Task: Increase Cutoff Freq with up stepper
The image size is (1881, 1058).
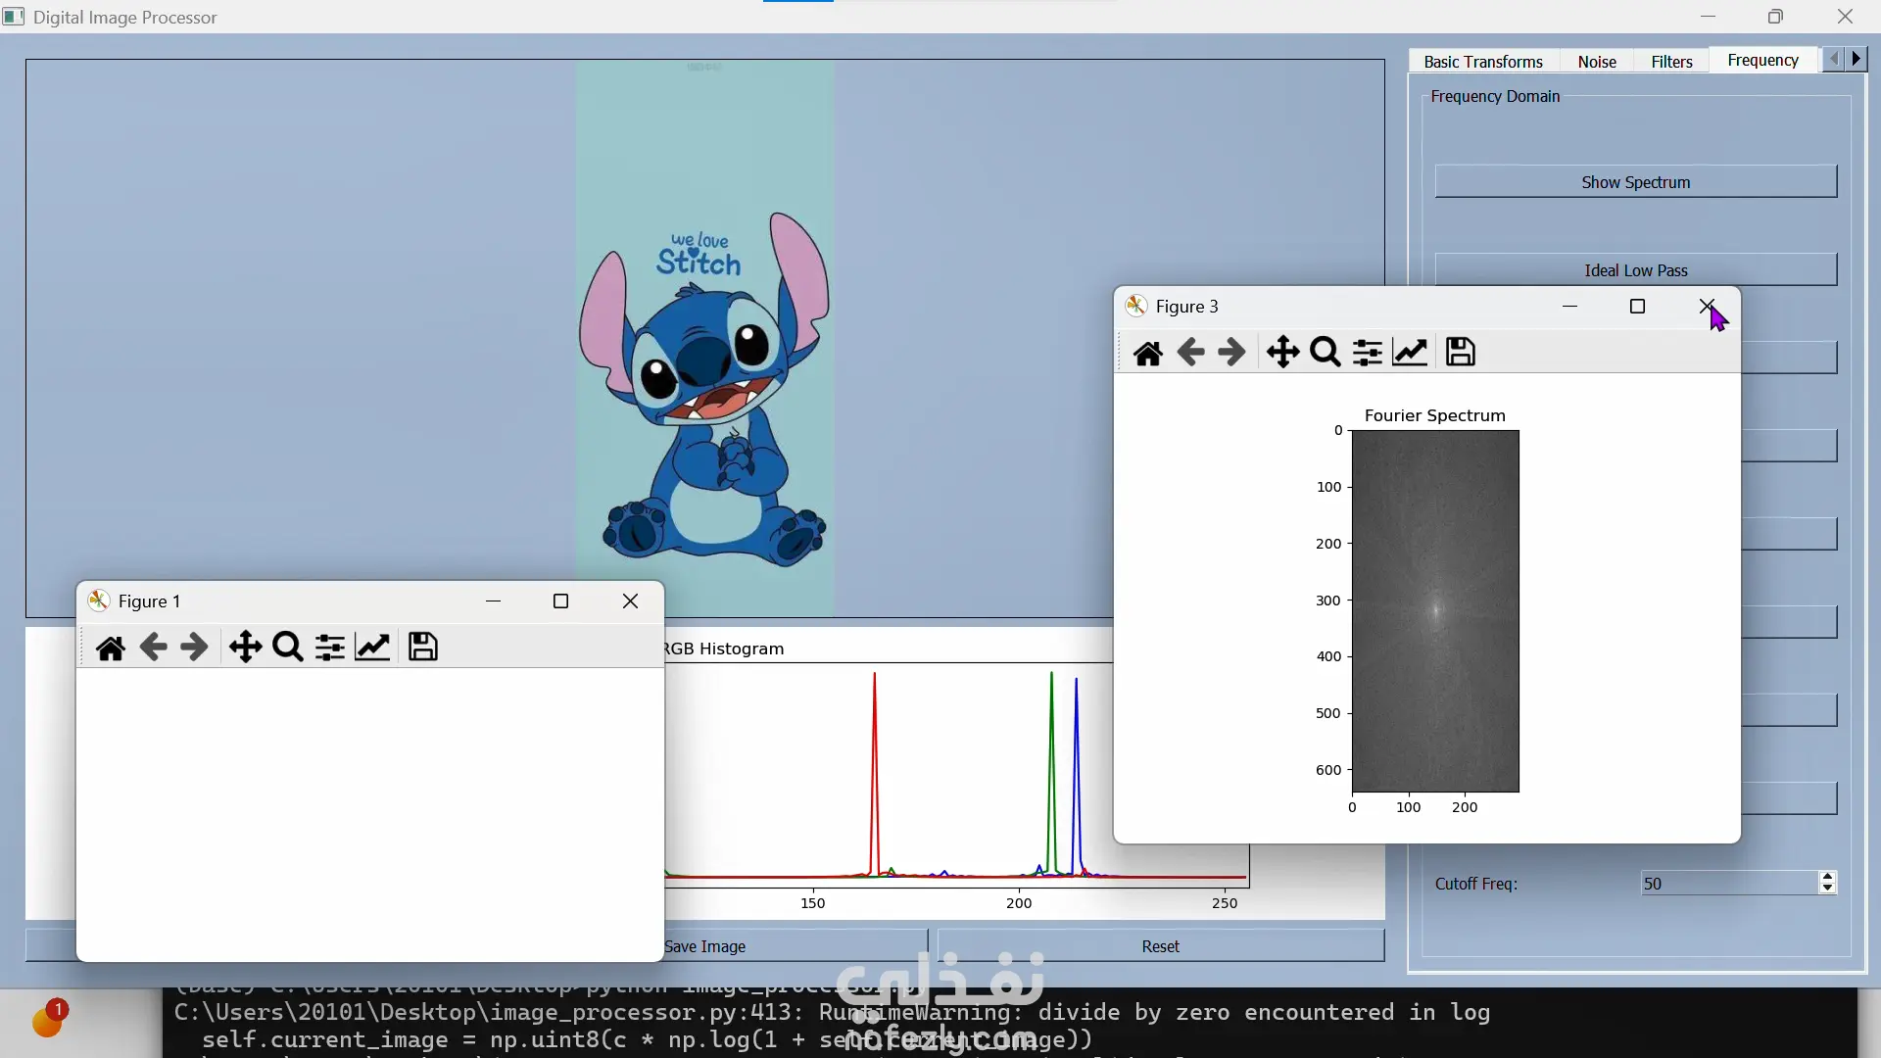Action: click(x=1827, y=877)
